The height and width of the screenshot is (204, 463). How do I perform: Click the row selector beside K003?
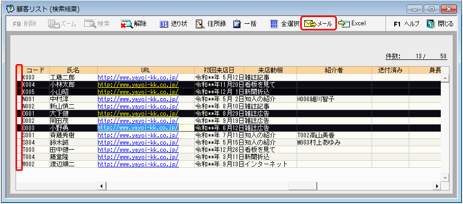(x=19, y=77)
